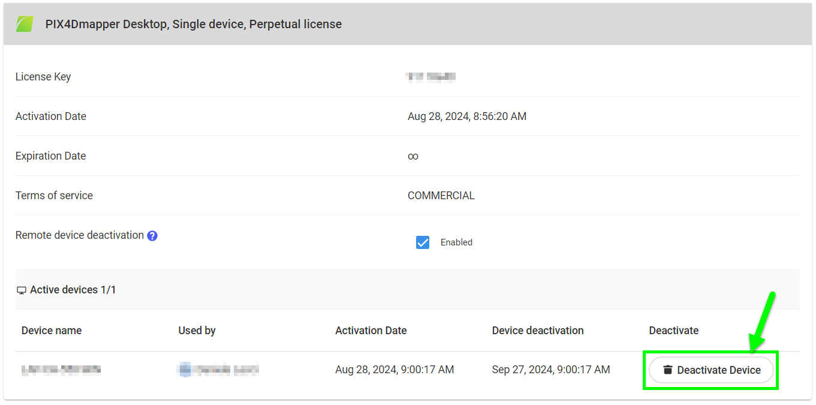816x405 pixels.
Task: Click the PIX4Dmapper green leaf logo
Action: point(24,23)
